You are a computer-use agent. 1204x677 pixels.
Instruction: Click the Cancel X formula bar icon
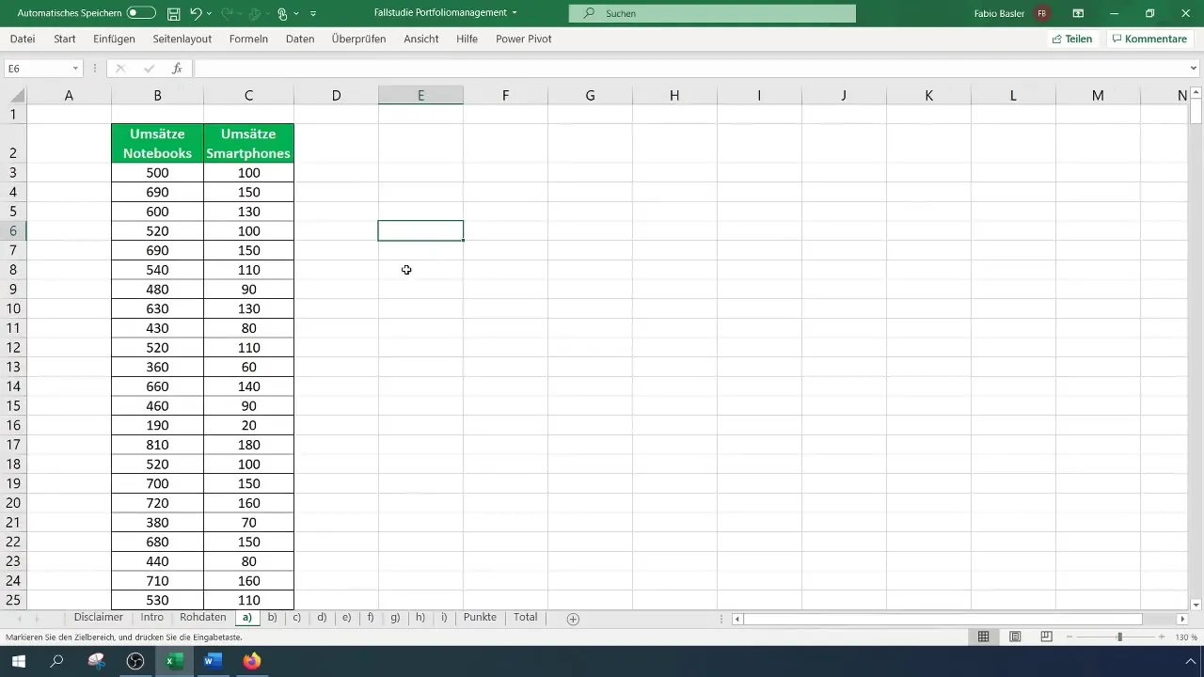(120, 69)
